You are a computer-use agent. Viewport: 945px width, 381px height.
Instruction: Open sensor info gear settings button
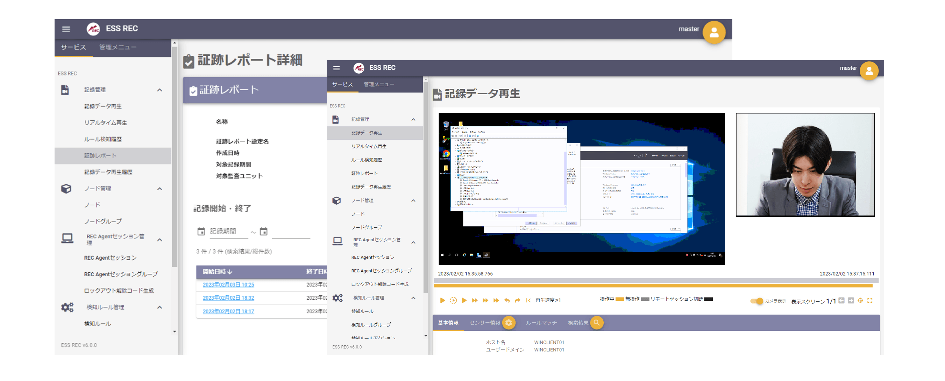tap(509, 323)
